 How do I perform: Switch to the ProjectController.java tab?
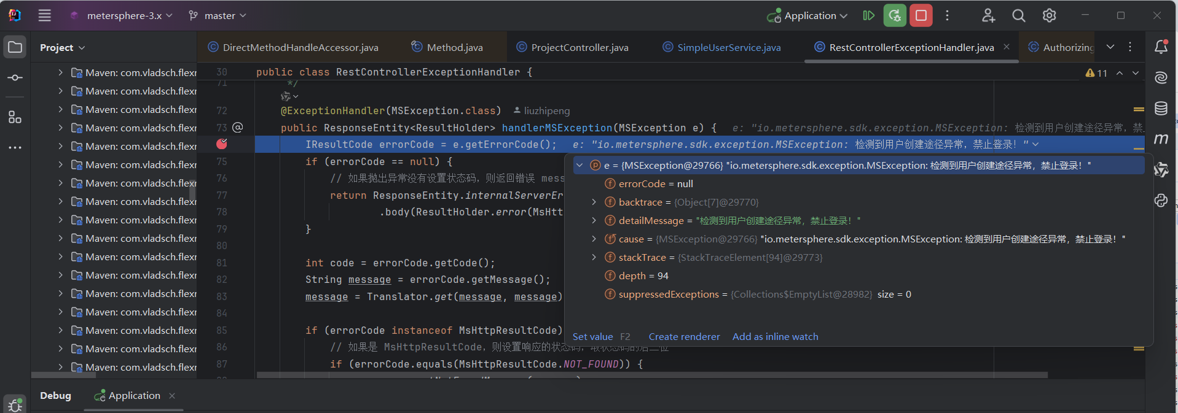[579, 47]
